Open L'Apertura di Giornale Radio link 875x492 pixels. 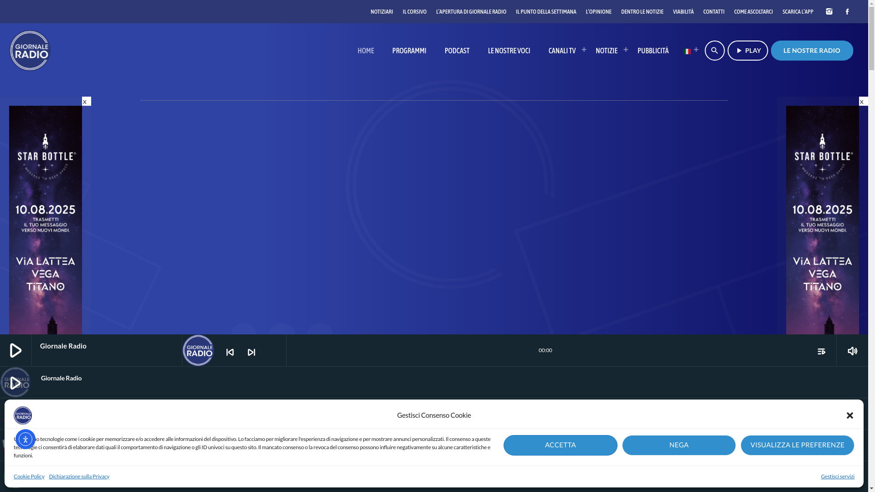(471, 12)
